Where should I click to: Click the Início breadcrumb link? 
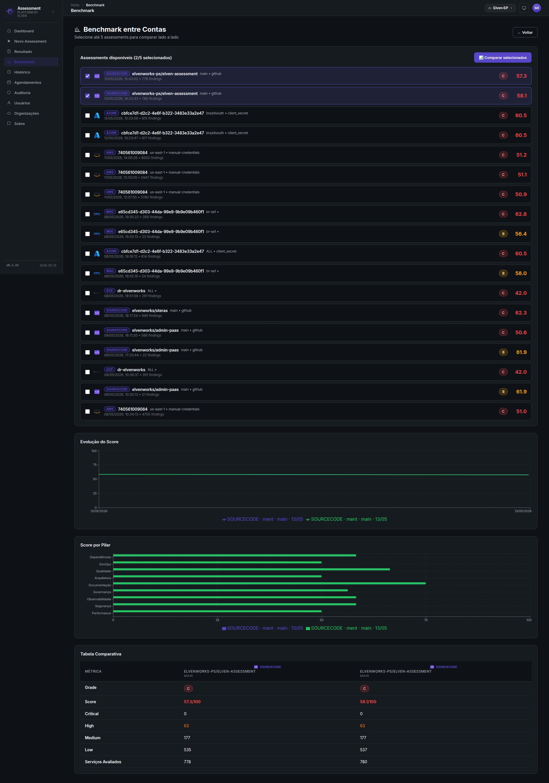[75, 5]
